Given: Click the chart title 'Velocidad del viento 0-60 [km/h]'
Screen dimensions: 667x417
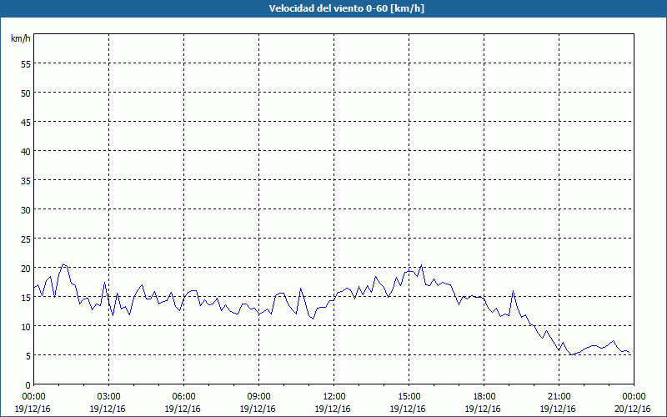Looking at the screenshot, I should (347, 8).
